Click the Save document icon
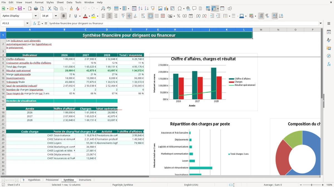Viewport: 334px width, 187px height. [x=20, y=9]
